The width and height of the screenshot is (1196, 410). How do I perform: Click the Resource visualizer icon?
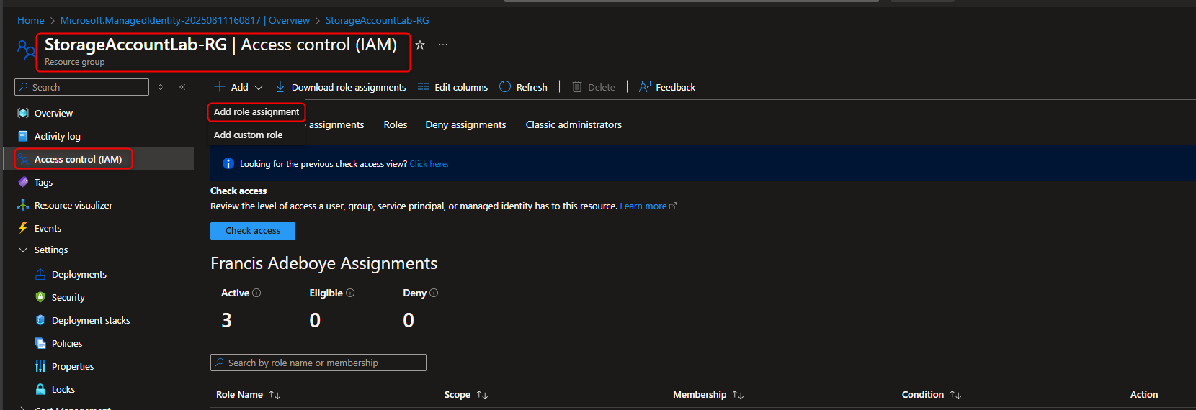pos(23,205)
